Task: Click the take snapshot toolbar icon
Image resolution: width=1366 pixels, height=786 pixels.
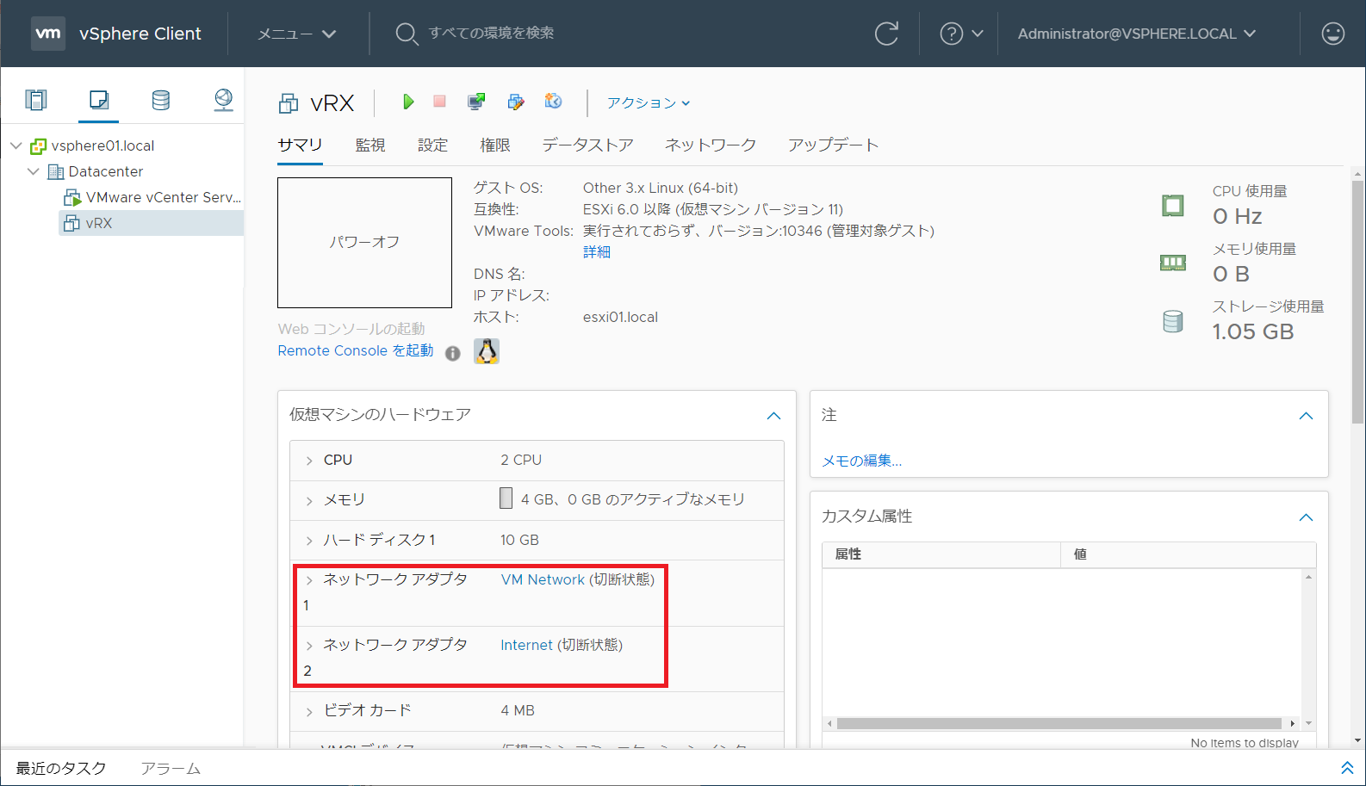Action: (553, 102)
